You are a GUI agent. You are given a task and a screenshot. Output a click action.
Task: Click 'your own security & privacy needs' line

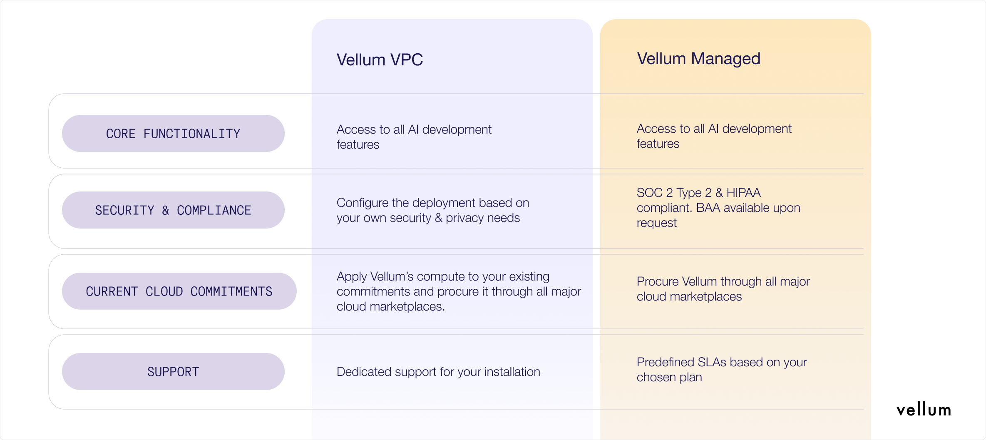coord(428,218)
